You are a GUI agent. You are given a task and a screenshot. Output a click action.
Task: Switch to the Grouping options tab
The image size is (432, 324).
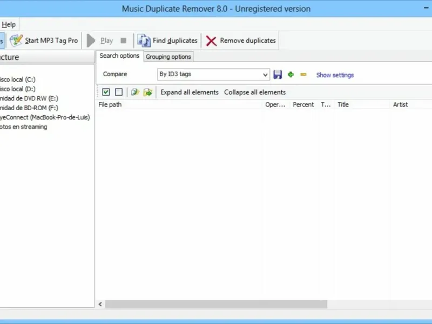(x=168, y=57)
